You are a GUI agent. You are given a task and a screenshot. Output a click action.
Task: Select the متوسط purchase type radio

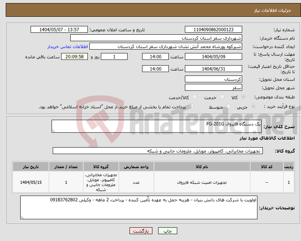pos(228,106)
